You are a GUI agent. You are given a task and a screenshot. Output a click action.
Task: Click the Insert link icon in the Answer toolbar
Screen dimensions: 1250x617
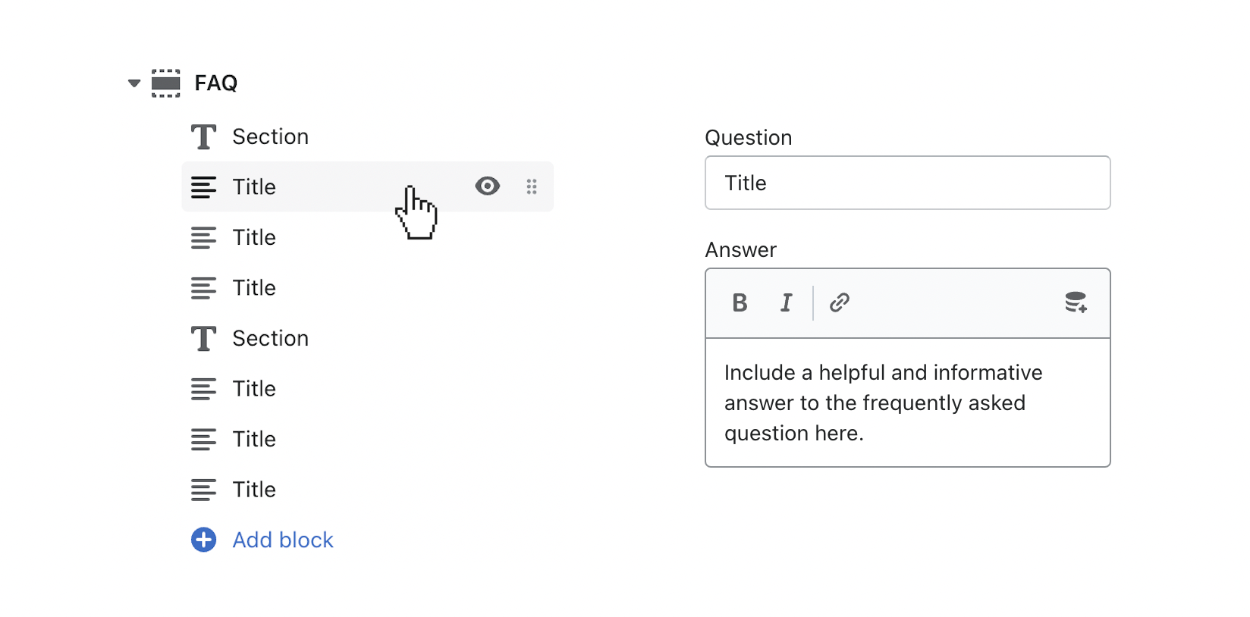839,302
